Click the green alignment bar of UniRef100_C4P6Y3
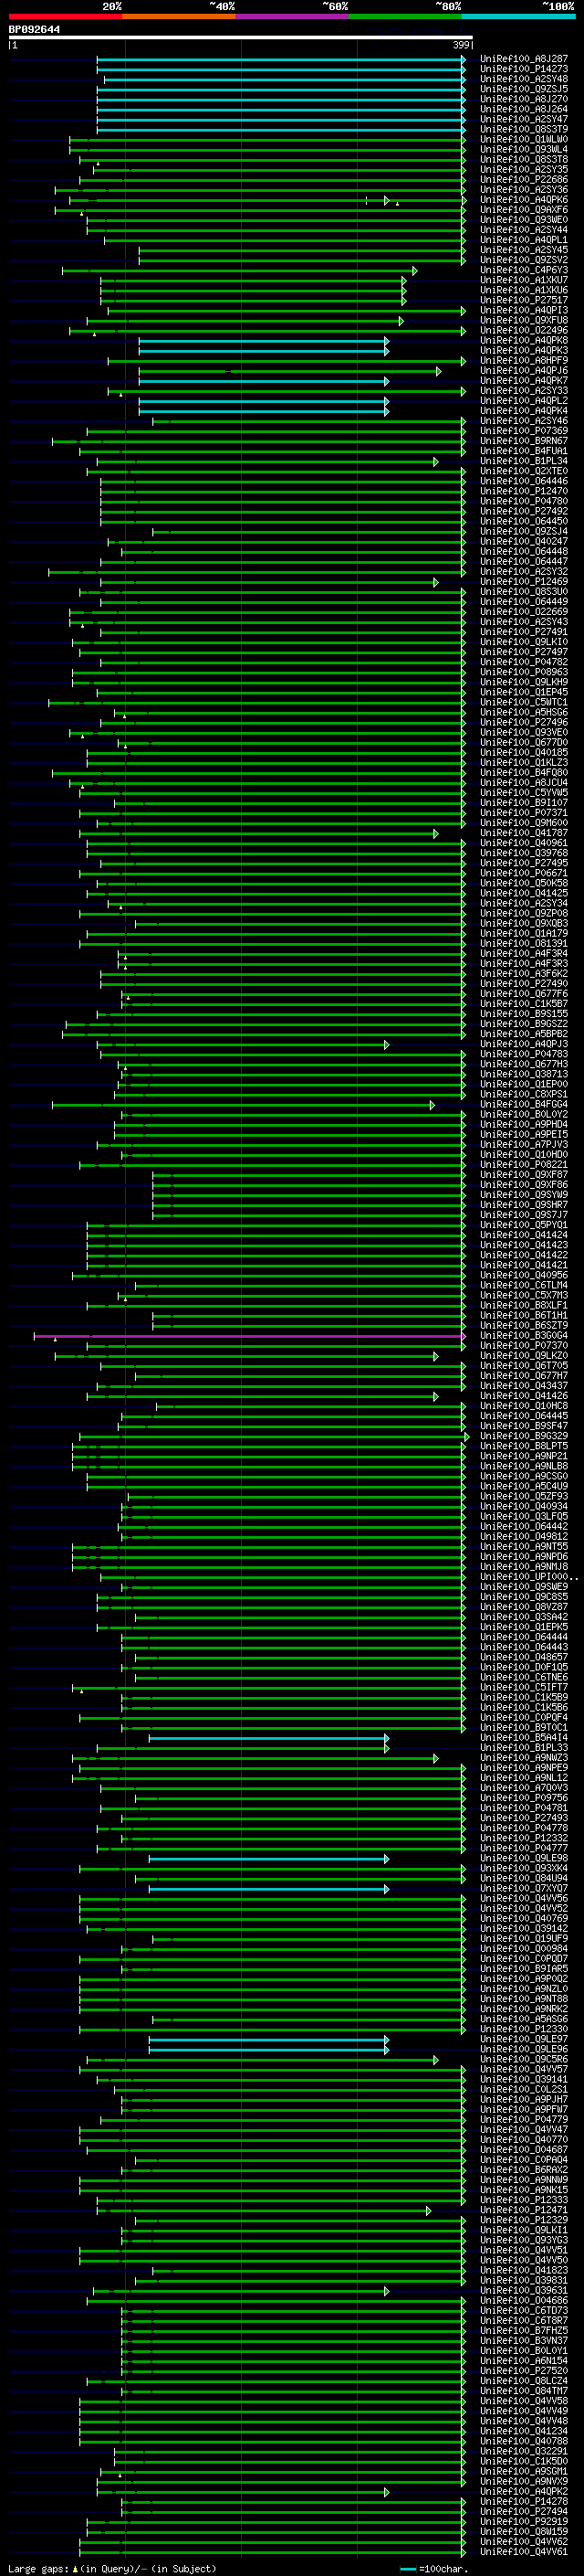This screenshot has height=2576, width=584. 240,270
